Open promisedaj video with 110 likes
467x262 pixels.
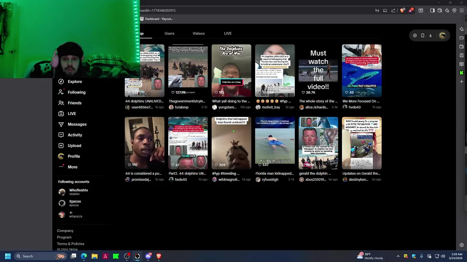144,143
